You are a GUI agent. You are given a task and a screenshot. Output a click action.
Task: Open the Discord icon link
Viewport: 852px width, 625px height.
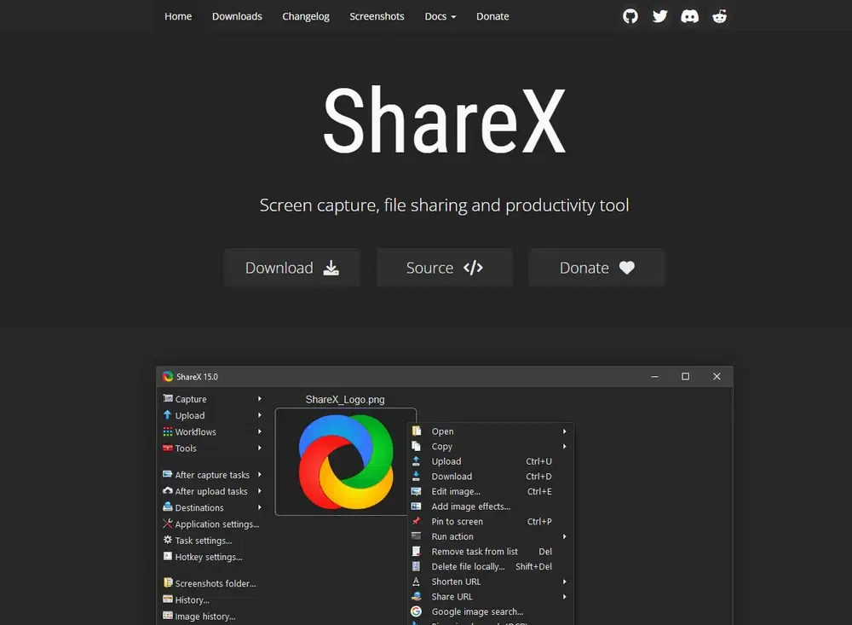(689, 16)
